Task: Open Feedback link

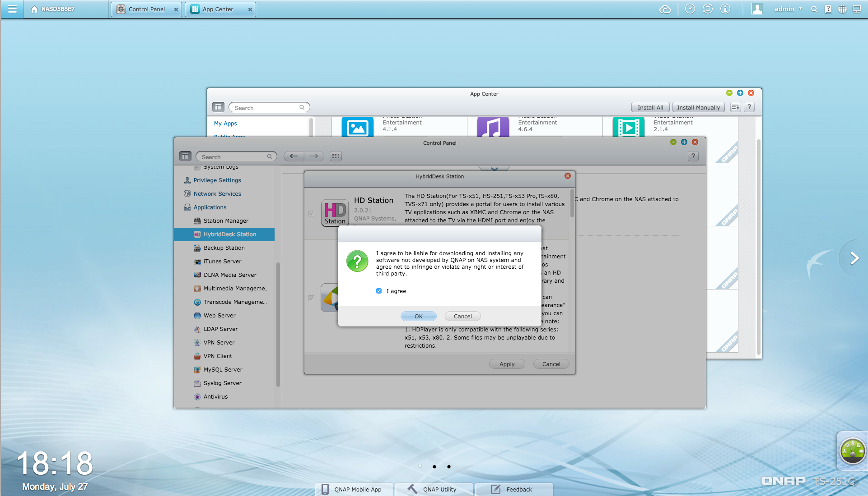Action: pos(513,489)
